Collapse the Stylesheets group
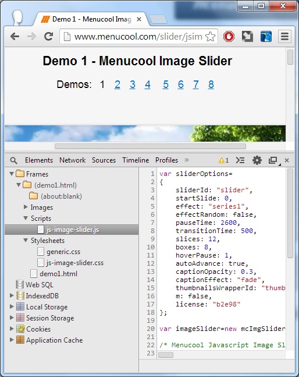Viewport: 299px width, 377px height. 26,240
